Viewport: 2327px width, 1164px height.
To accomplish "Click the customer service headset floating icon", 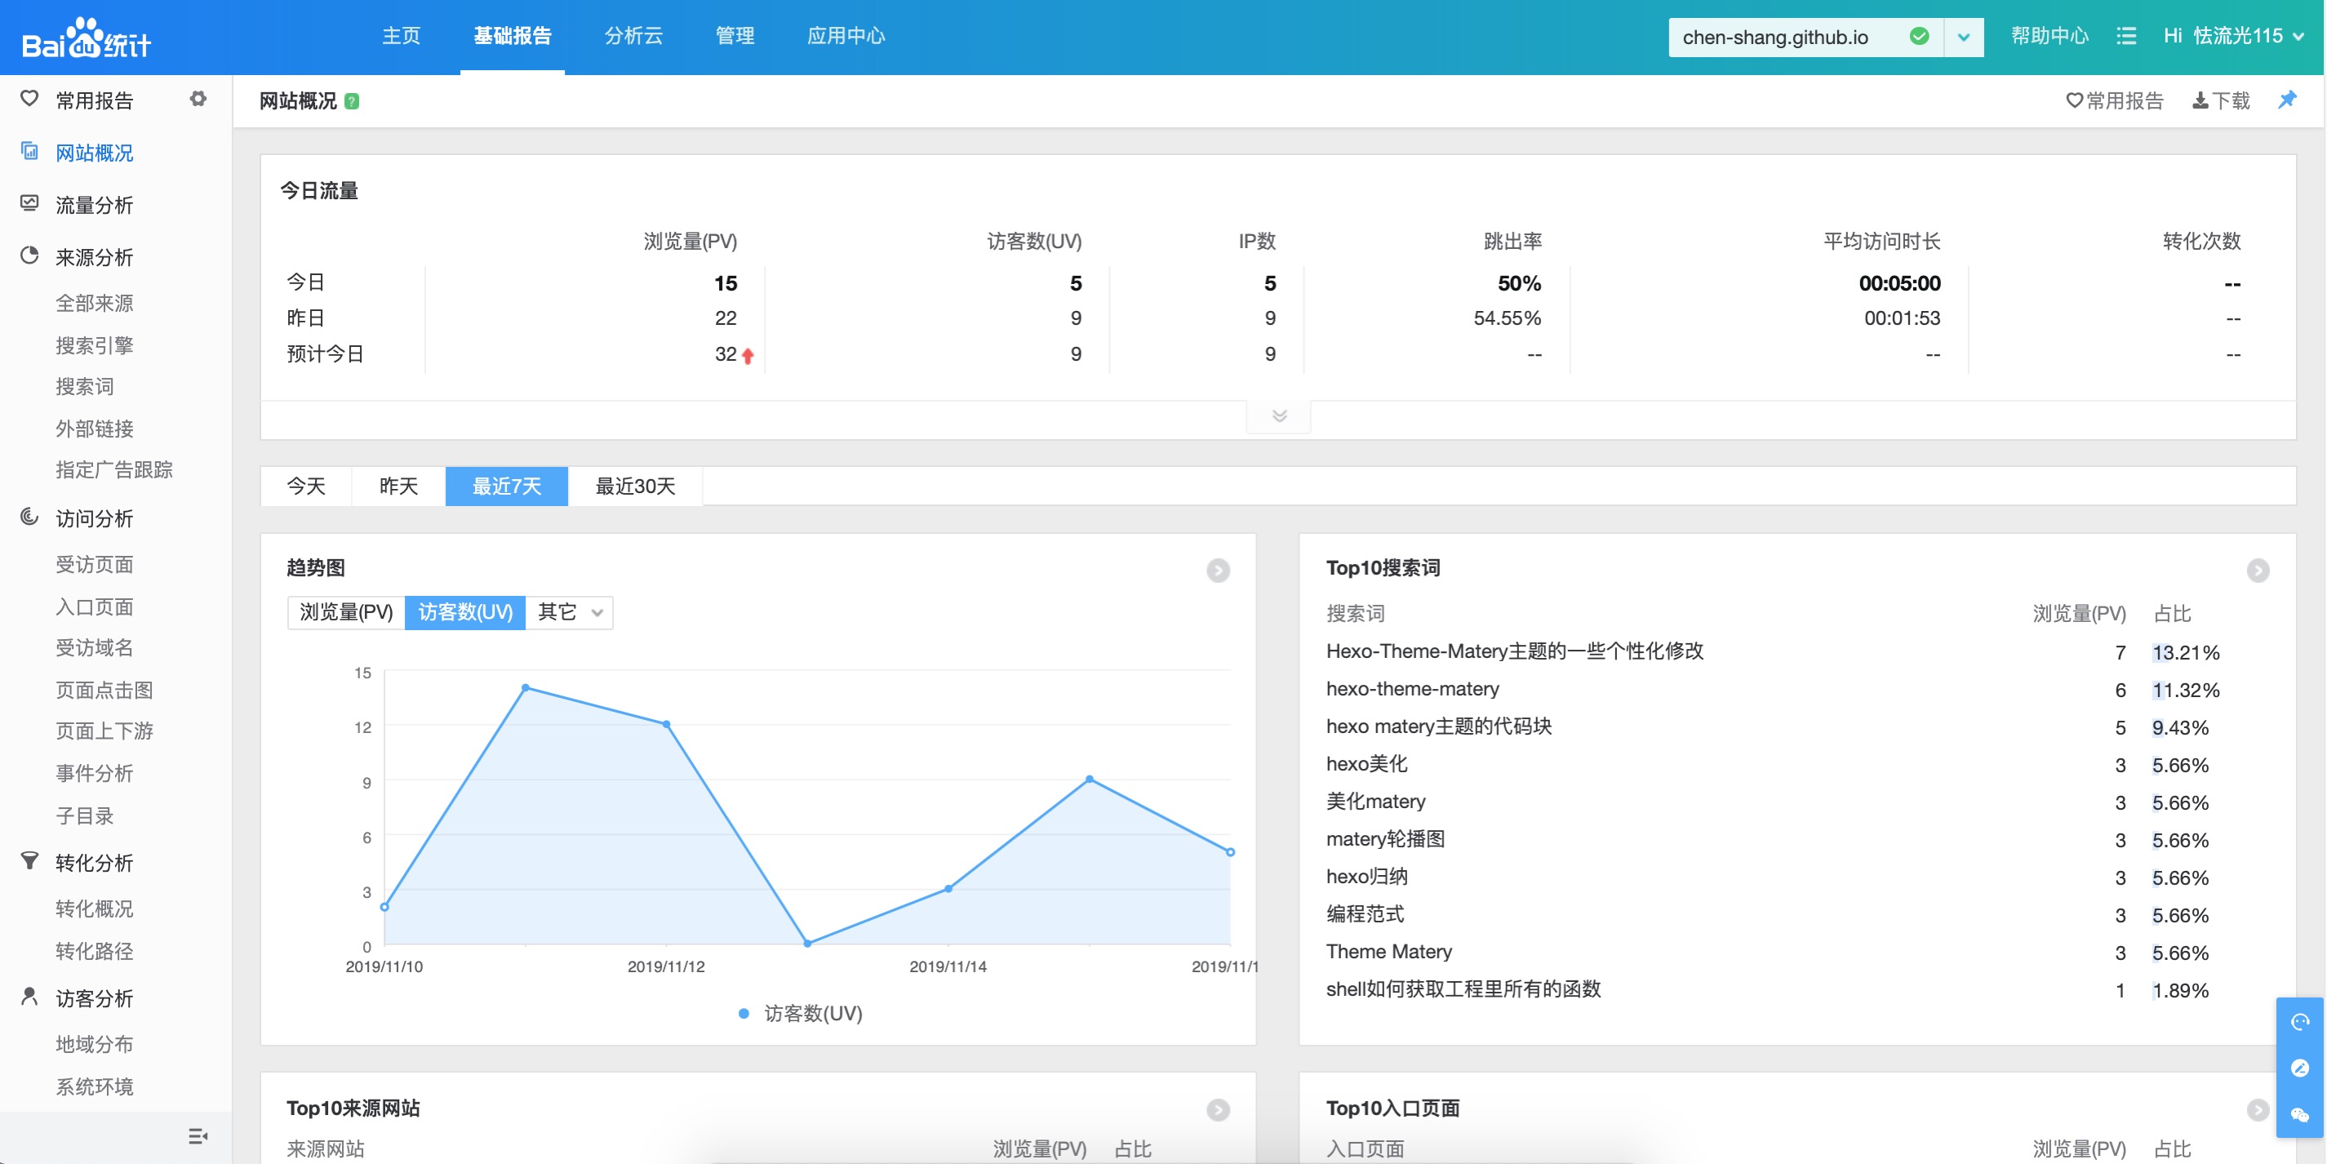I will click(2299, 1022).
